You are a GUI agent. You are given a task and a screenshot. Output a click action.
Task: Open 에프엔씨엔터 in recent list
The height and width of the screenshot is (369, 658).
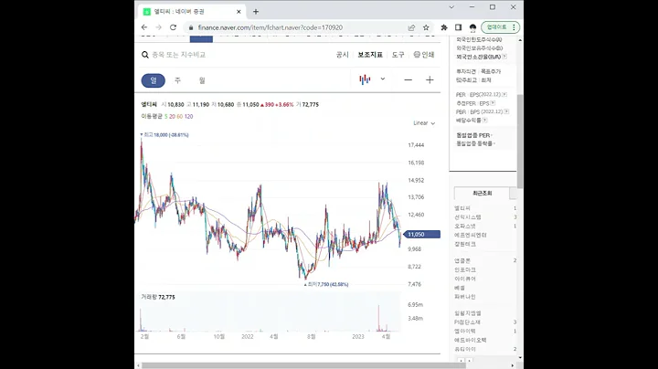point(471,235)
